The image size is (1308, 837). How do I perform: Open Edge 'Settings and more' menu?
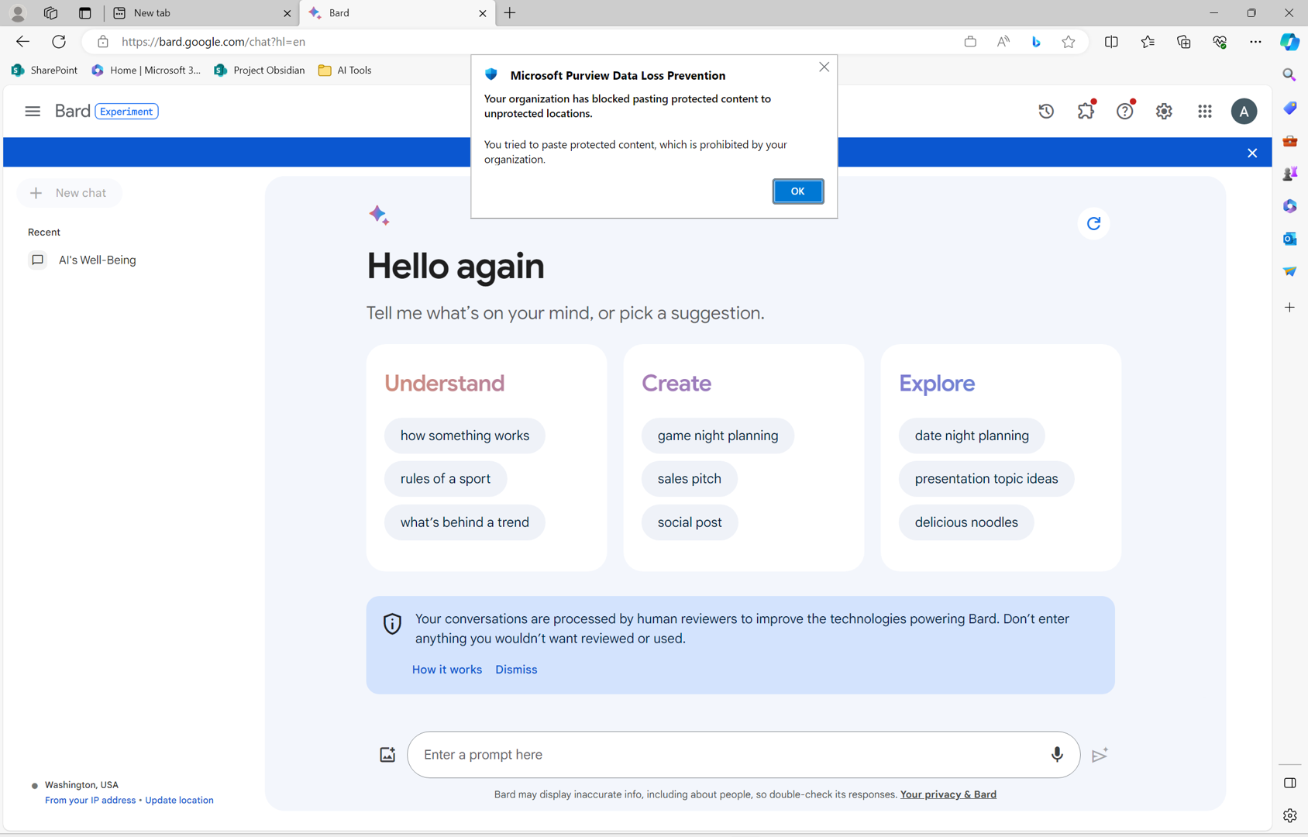pyautogui.click(x=1255, y=42)
